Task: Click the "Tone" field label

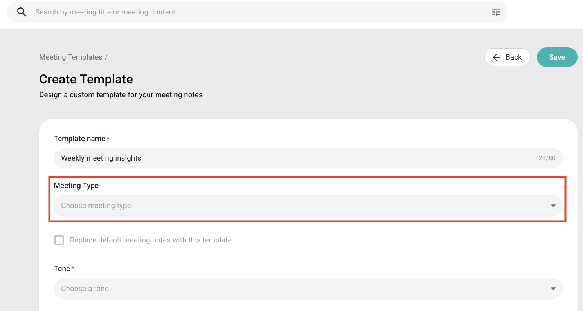Action: (x=62, y=269)
